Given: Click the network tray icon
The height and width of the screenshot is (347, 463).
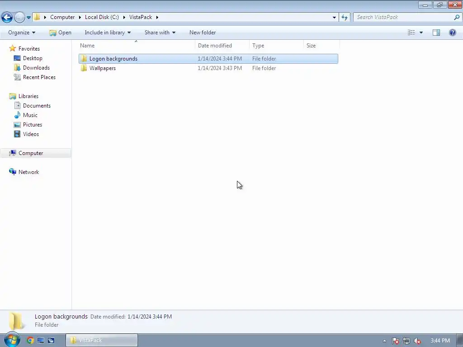Looking at the screenshot, I should (x=406, y=341).
